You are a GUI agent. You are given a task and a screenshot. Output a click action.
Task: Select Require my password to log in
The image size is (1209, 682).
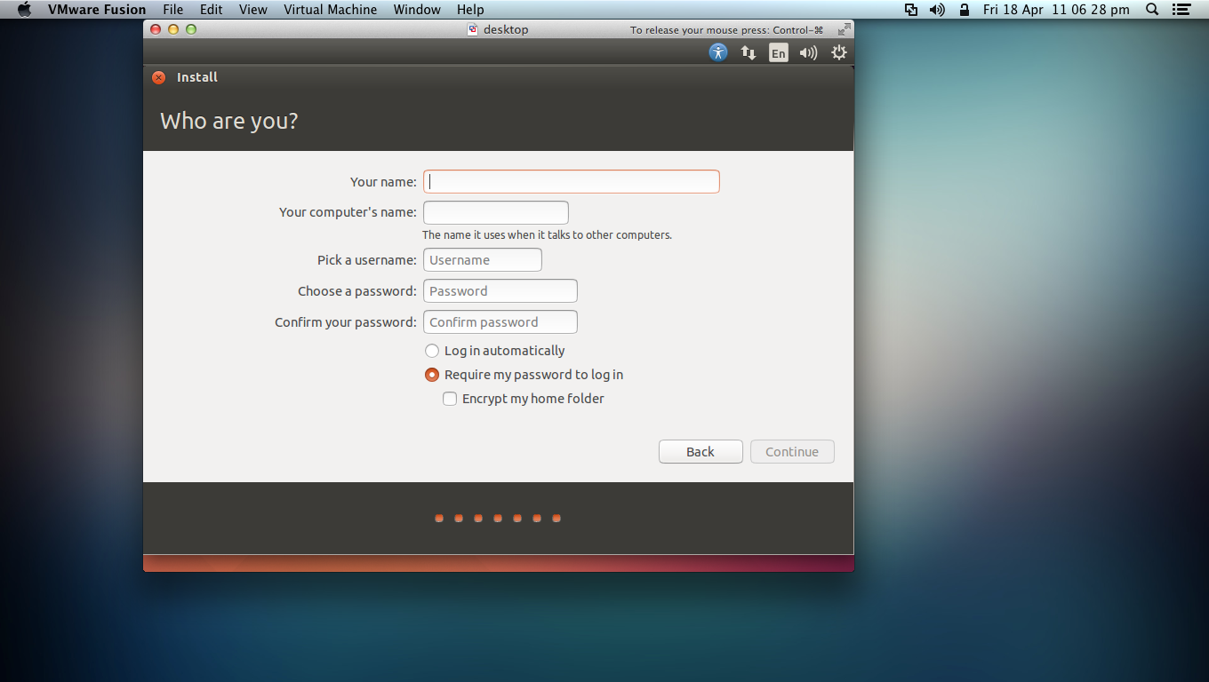[x=432, y=375]
